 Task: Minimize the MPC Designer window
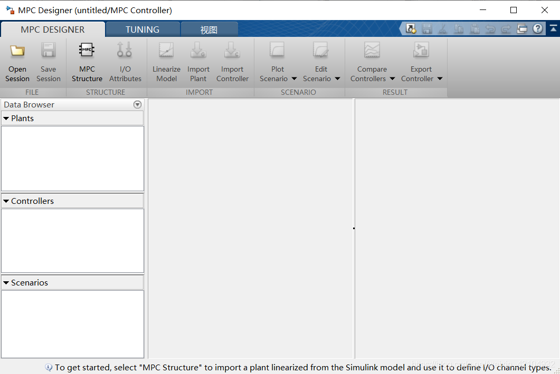(x=483, y=10)
